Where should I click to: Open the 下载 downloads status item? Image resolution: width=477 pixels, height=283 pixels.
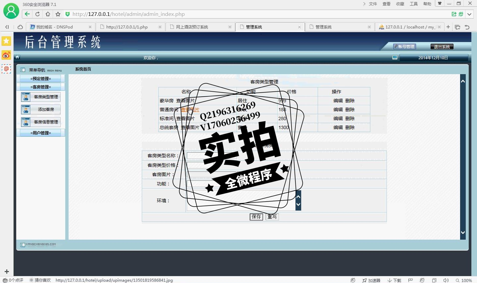(395, 280)
